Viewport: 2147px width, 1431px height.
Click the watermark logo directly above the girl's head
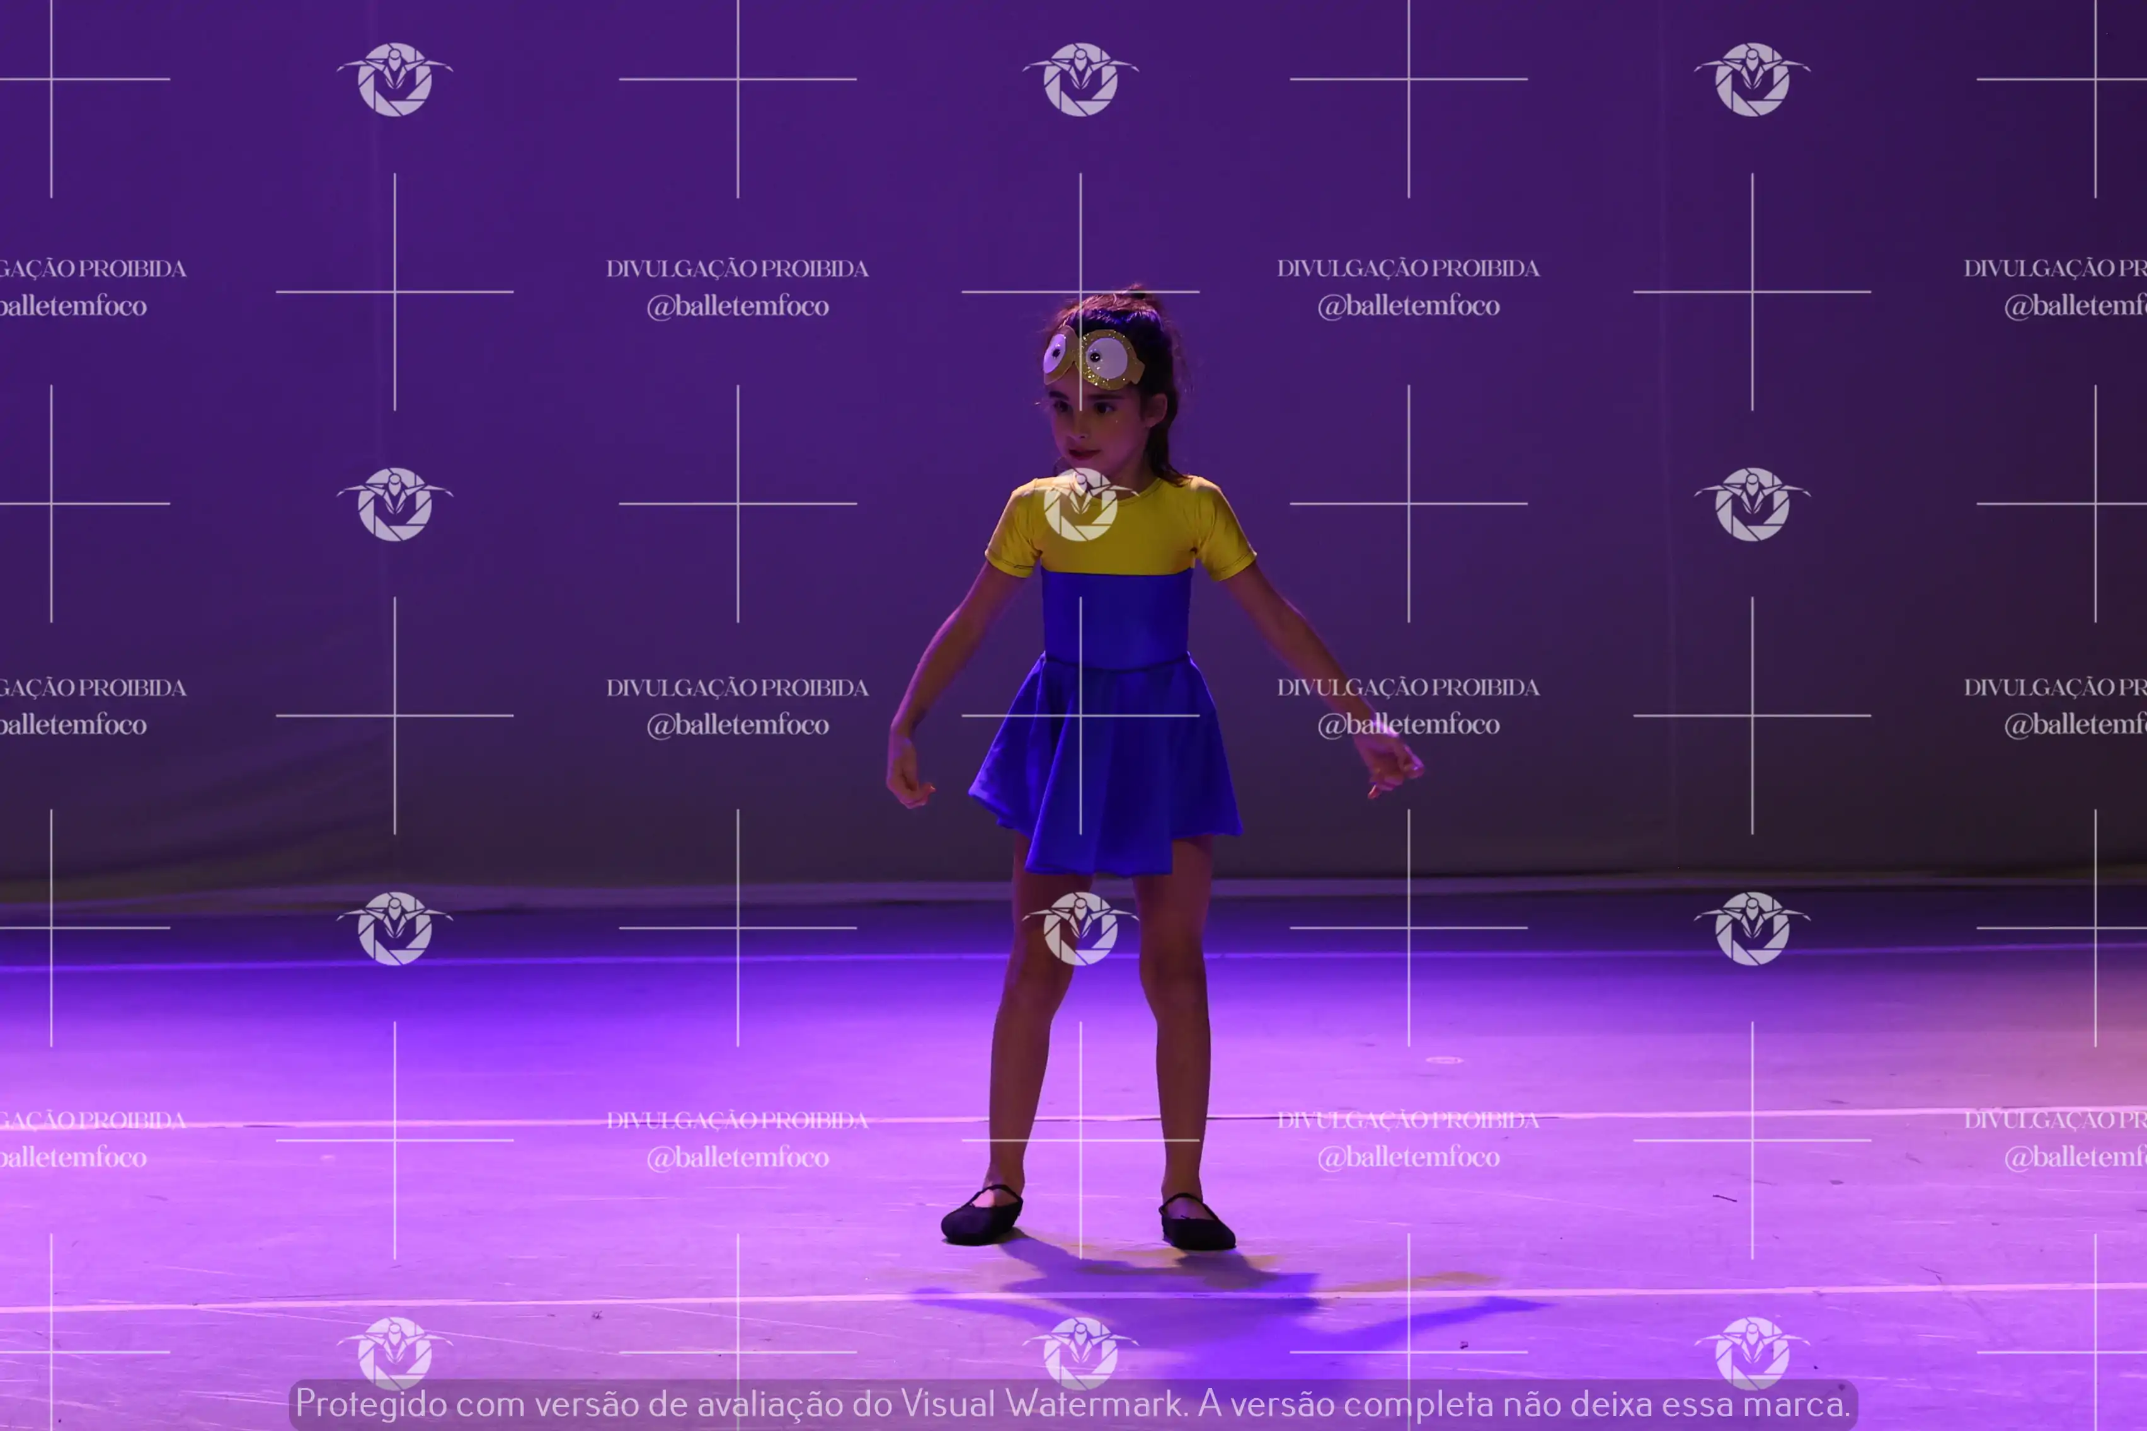[1080, 79]
